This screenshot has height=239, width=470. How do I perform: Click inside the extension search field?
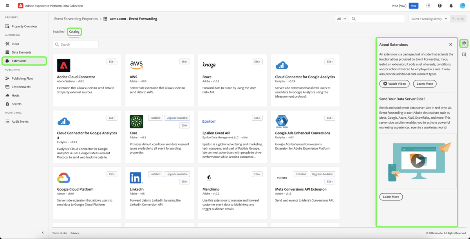[75, 44]
